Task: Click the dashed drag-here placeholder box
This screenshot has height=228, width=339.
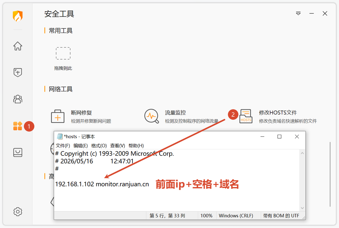Action: click(63, 53)
